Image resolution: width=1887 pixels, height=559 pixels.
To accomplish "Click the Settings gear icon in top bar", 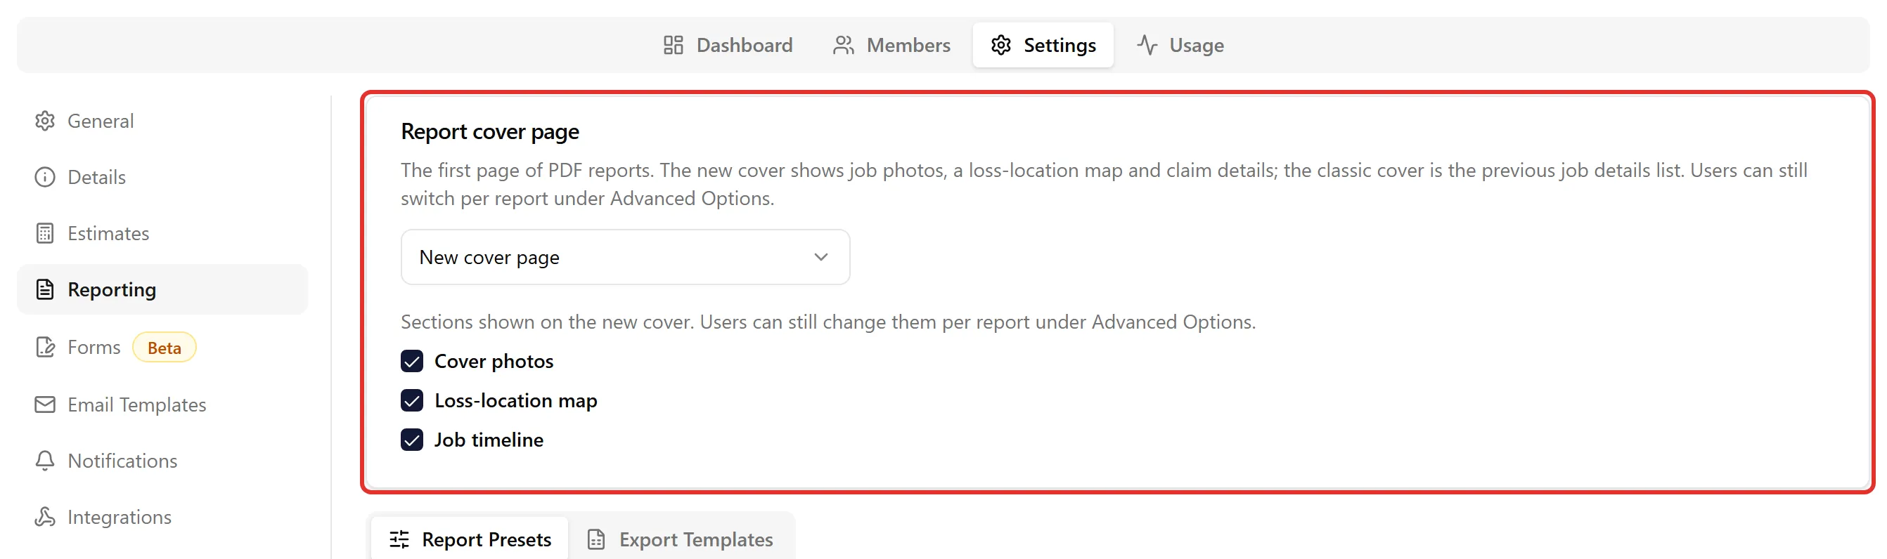I will (1000, 46).
